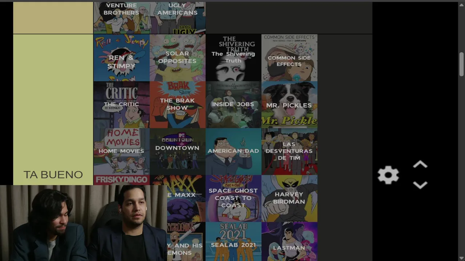
Task: Choose the Downtown tile
Action: 177,152
